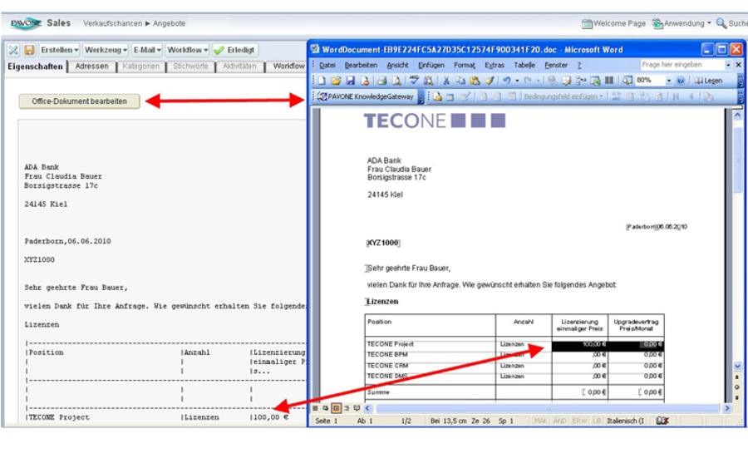This screenshot has width=748, height=468.
Task: Switch to the Aktivitäten tab
Action: coord(239,67)
